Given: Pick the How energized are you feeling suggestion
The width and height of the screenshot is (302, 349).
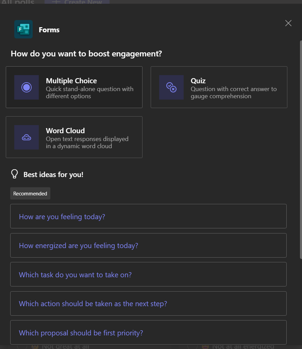Looking at the screenshot, I should [148, 245].
